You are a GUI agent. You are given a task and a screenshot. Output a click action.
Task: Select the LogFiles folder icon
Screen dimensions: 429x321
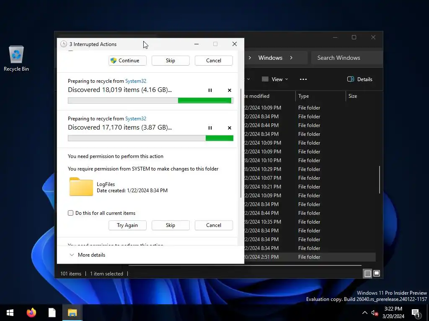[x=81, y=187]
